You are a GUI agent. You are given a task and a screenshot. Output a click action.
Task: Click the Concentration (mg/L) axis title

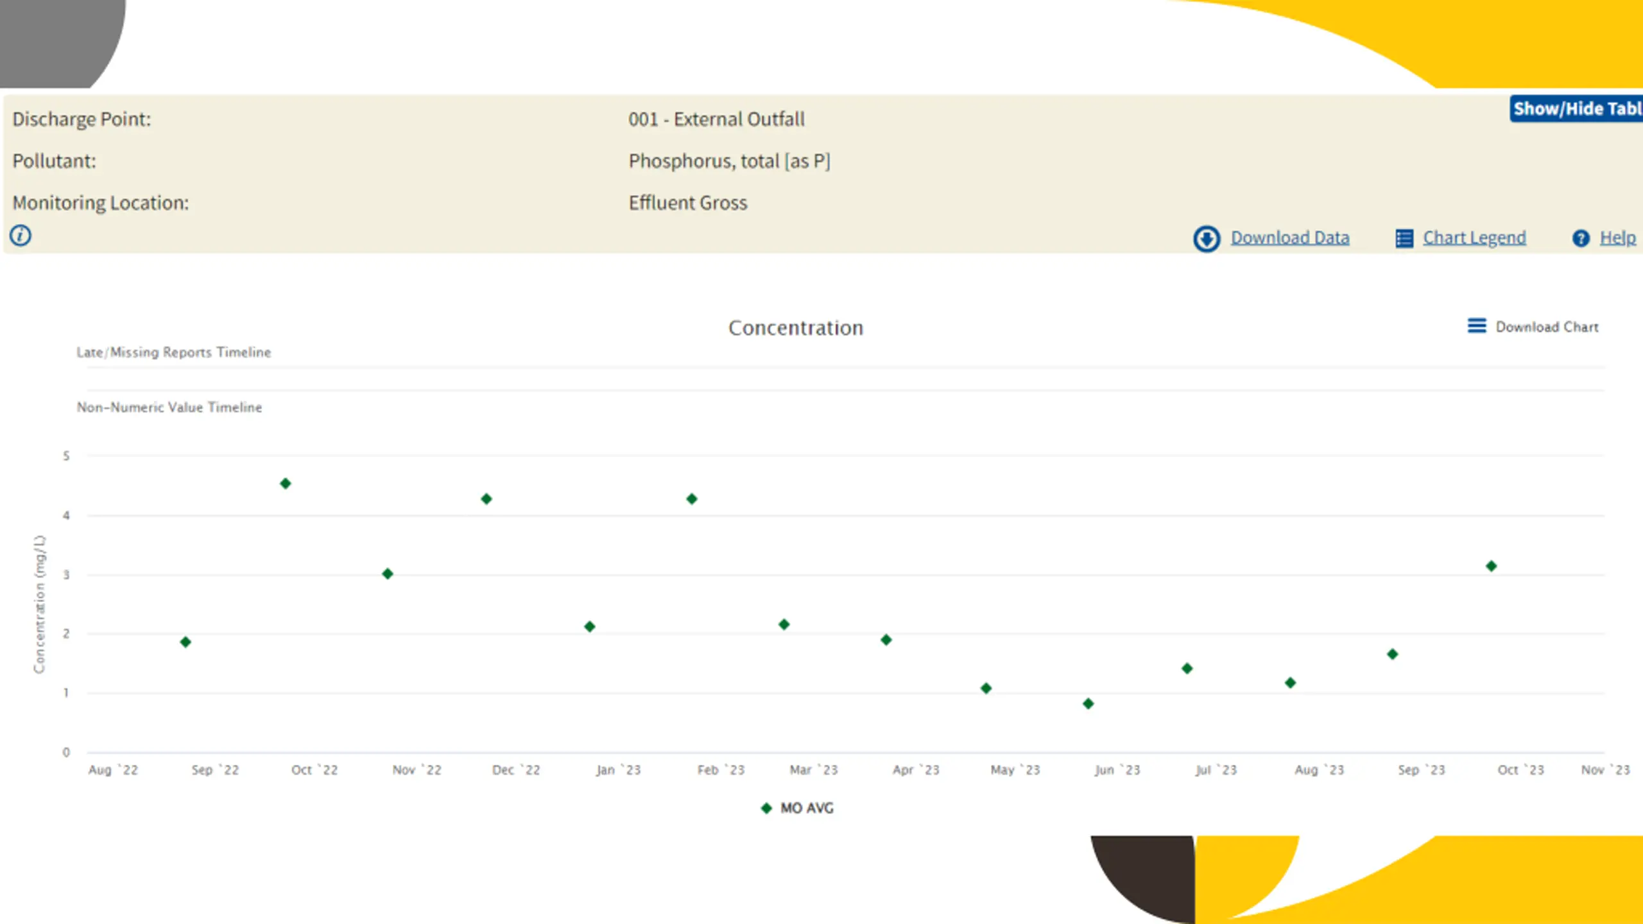[40, 604]
